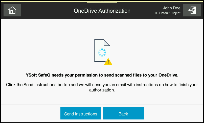Viewport: 204px width, 123px height.
Task: Click "Send instructions" inside the paragraph text
Action: point(40,85)
